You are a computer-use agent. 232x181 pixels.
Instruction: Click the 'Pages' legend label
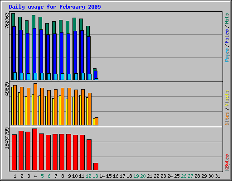point(227,55)
